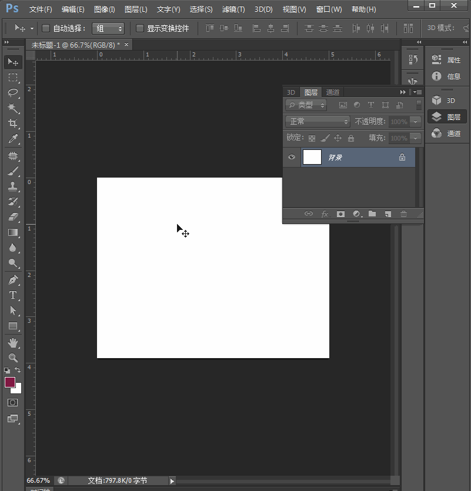Toggle the layer filter on/off switch

(419, 105)
